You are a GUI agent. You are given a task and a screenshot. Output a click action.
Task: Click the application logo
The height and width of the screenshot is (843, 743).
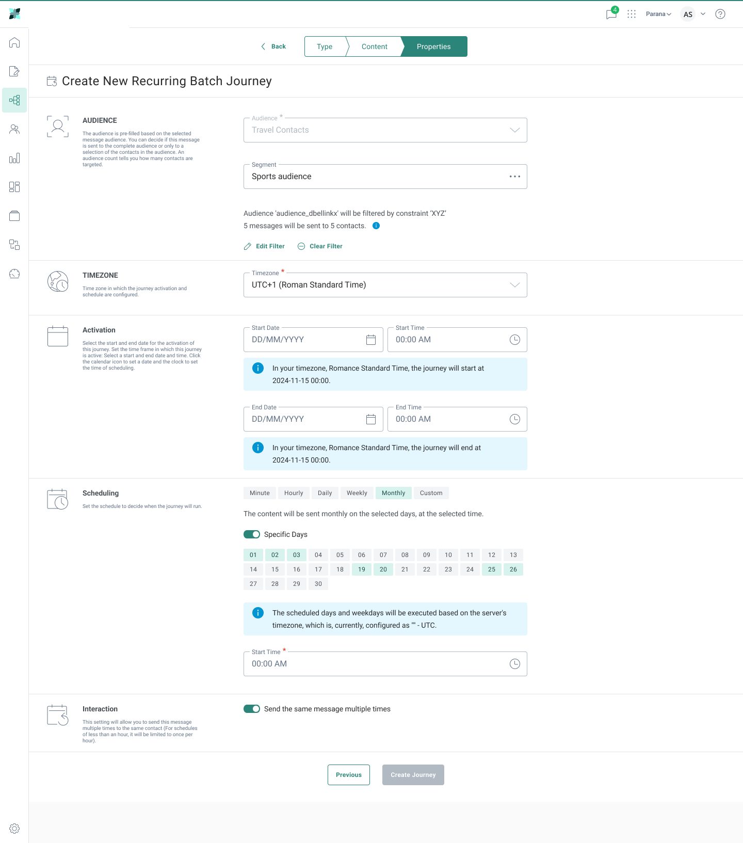[14, 14]
